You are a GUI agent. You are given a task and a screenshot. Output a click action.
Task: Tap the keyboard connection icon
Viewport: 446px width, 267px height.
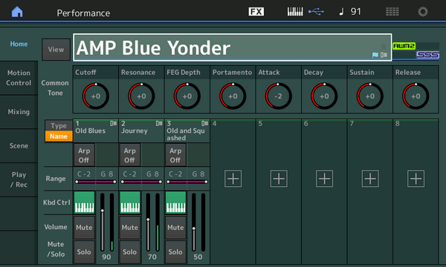coord(295,12)
